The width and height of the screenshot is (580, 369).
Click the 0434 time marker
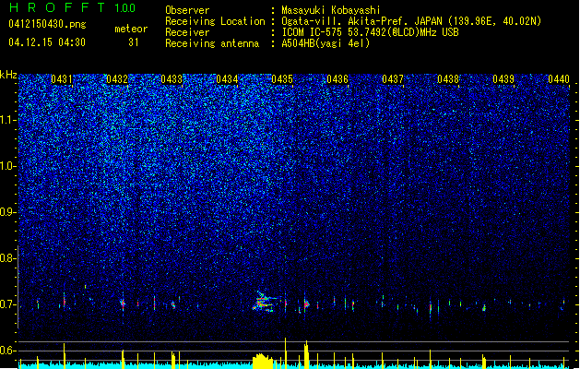tap(227, 78)
